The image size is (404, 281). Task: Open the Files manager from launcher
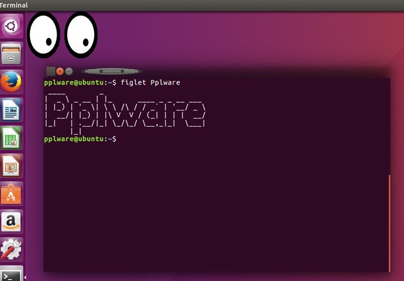pos(11,54)
